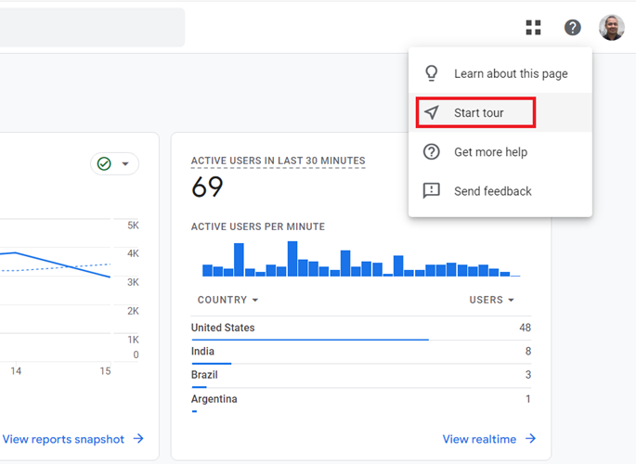The image size is (636, 464).
Task: Click the United States country row
Action: pyautogui.click(x=223, y=328)
